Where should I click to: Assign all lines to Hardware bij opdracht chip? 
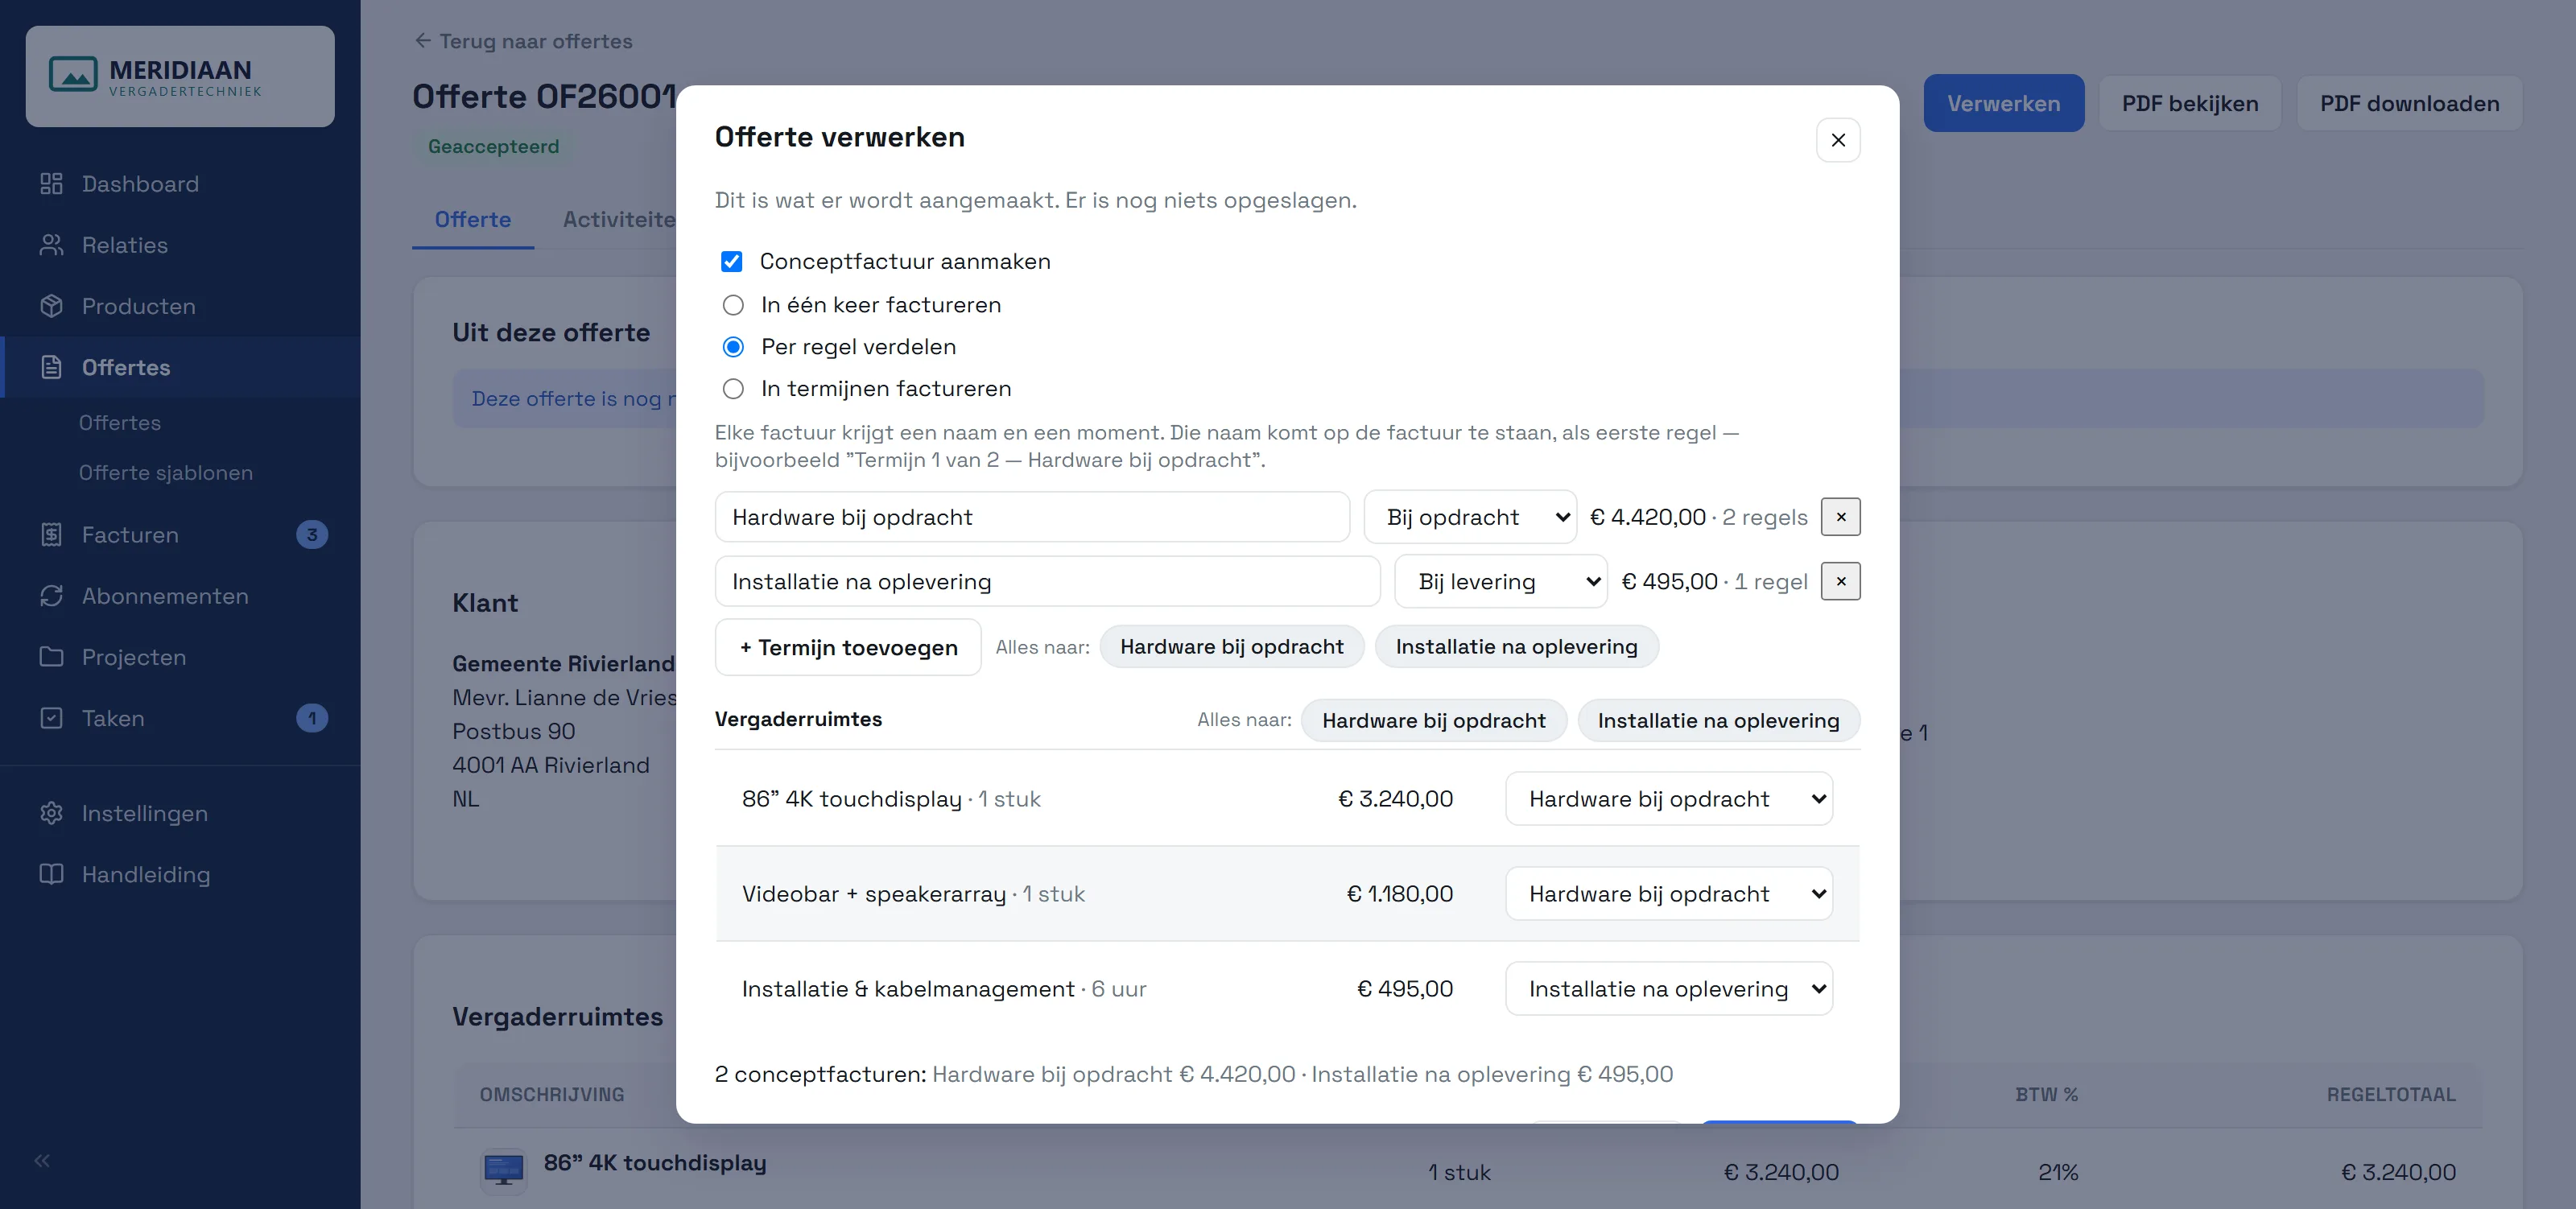pos(1231,647)
